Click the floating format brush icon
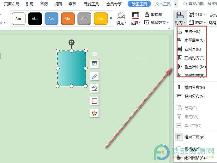Image resolution: width=217 pixels, height=163 pixels. (x=94, y=76)
